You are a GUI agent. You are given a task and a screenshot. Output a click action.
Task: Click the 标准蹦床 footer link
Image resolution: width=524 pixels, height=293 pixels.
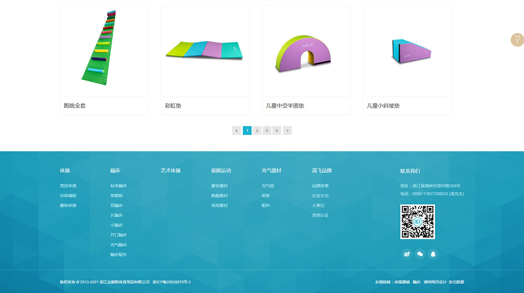tap(118, 186)
